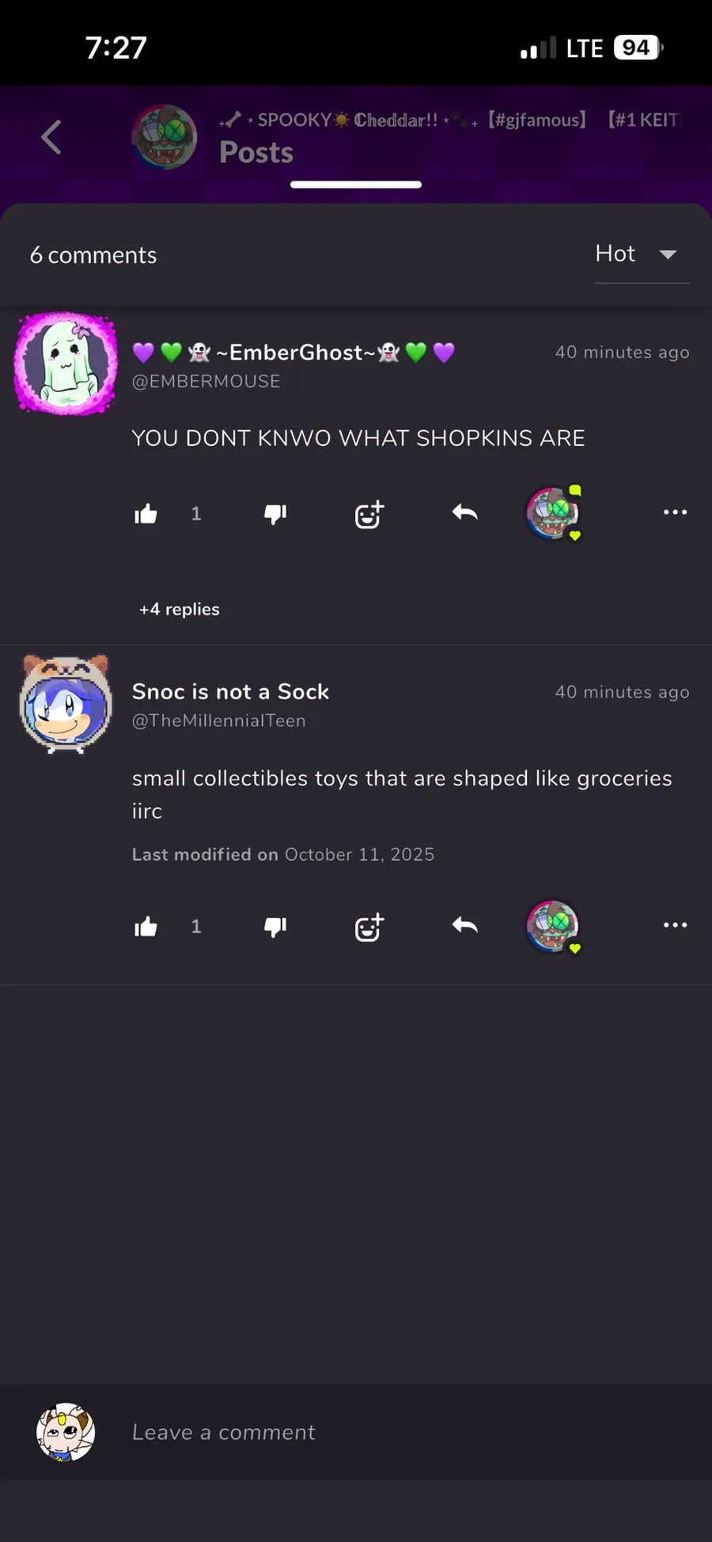Open EmberGhost's ghost avatar

click(66, 364)
